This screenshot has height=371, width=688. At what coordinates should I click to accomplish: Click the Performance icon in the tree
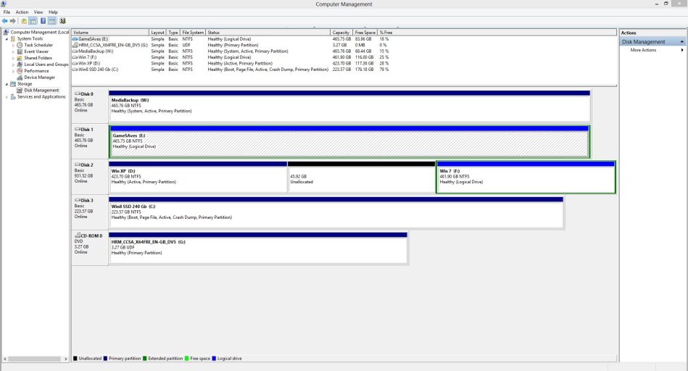click(x=20, y=70)
